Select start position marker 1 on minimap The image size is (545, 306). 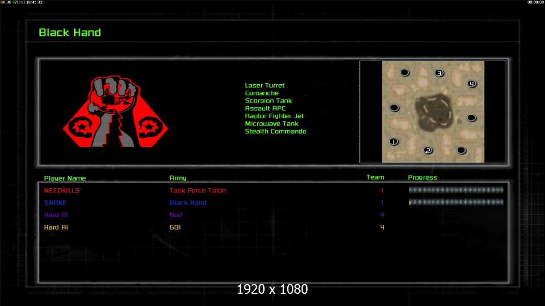[394, 142]
